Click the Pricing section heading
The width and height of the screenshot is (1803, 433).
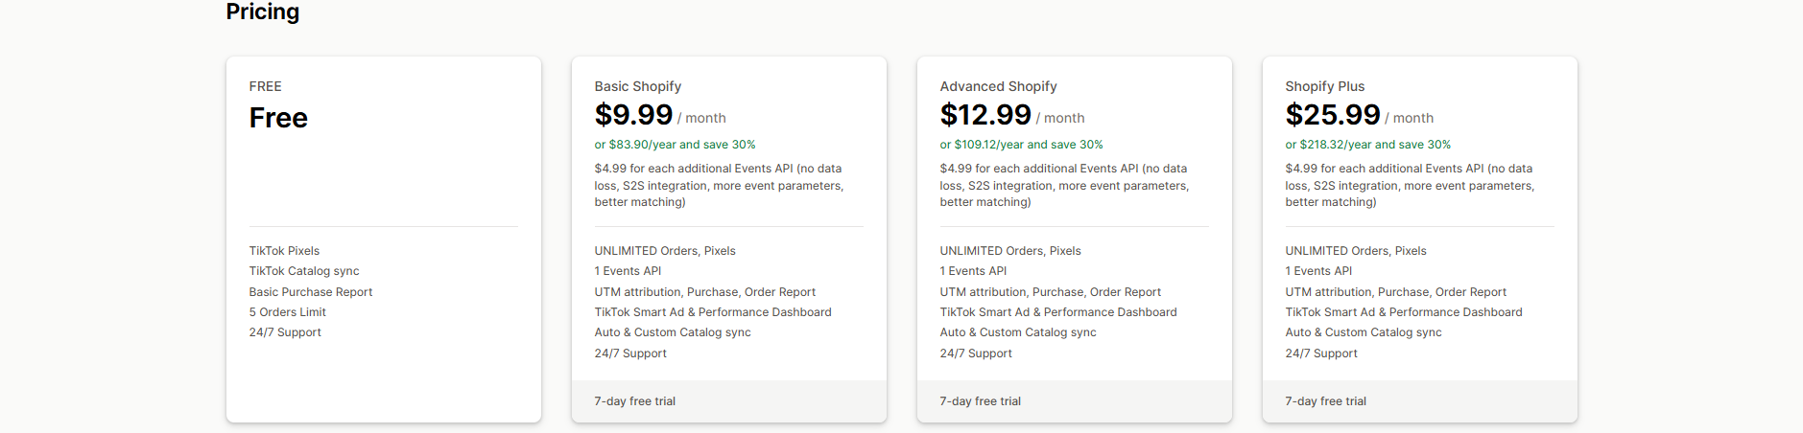[262, 11]
